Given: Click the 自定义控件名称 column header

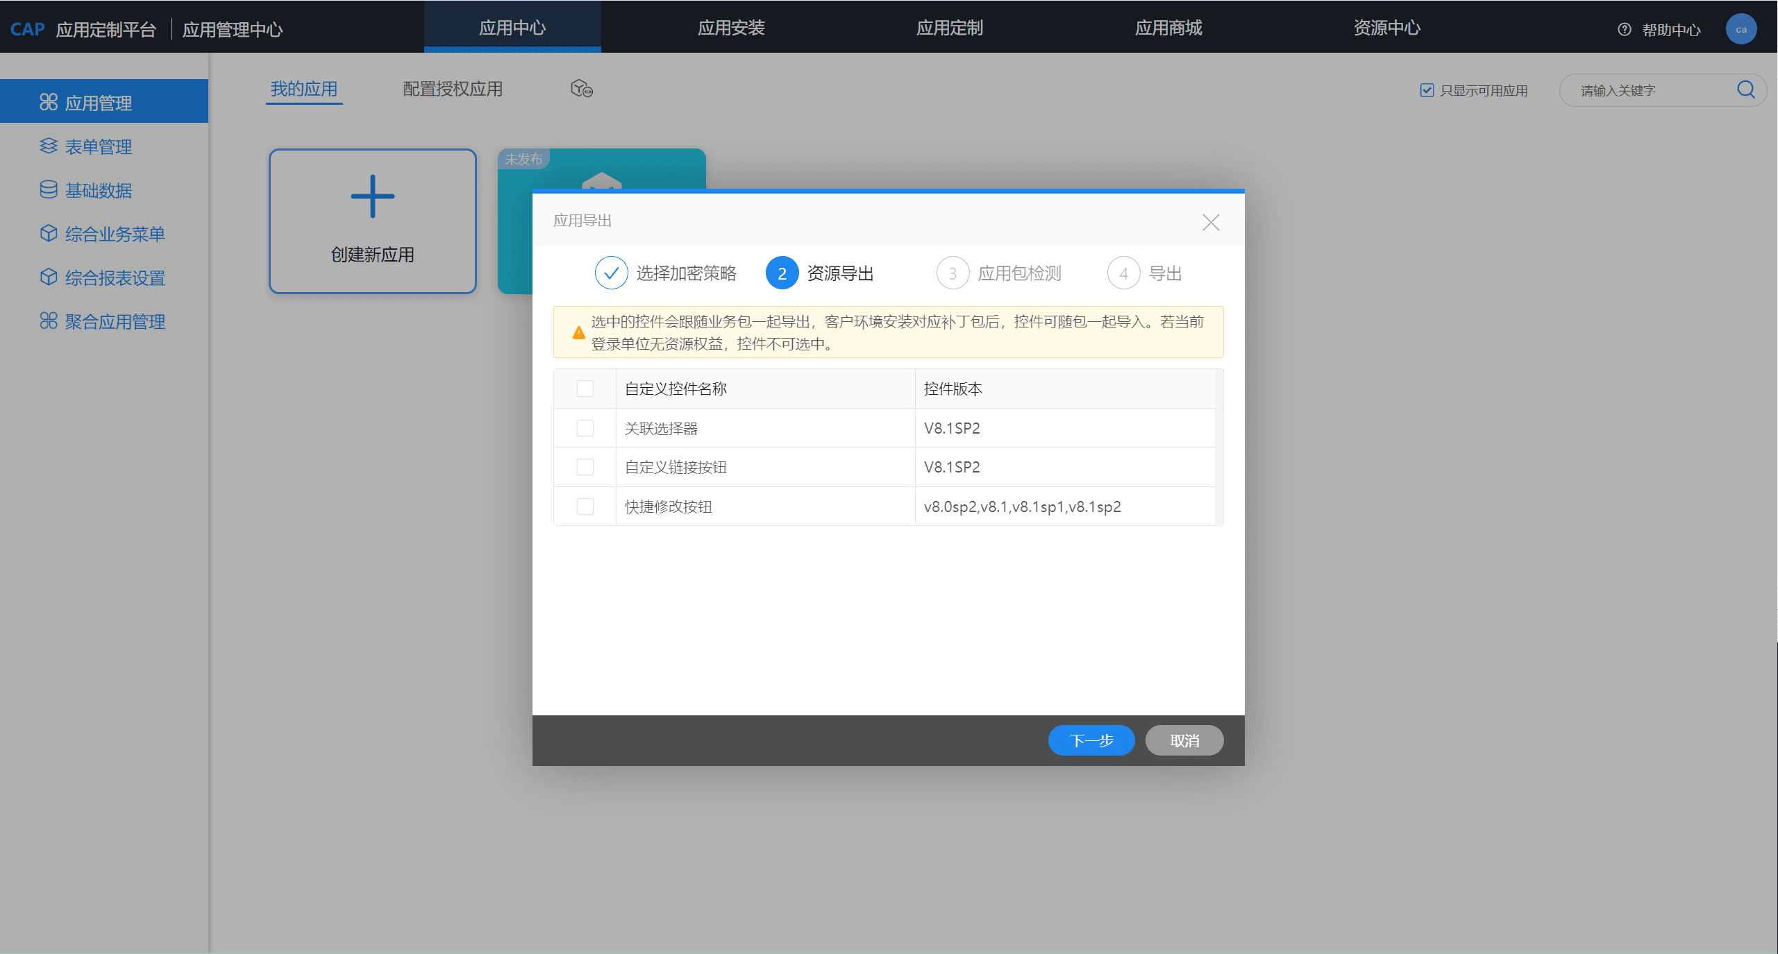Looking at the screenshot, I should click(765, 389).
